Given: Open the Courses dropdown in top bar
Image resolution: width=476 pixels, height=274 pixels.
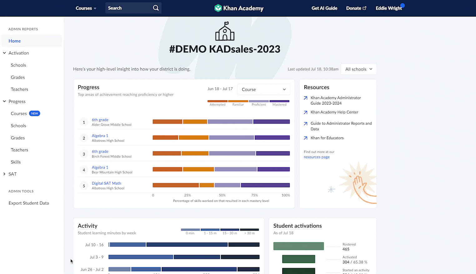Looking at the screenshot, I should (x=86, y=8).
